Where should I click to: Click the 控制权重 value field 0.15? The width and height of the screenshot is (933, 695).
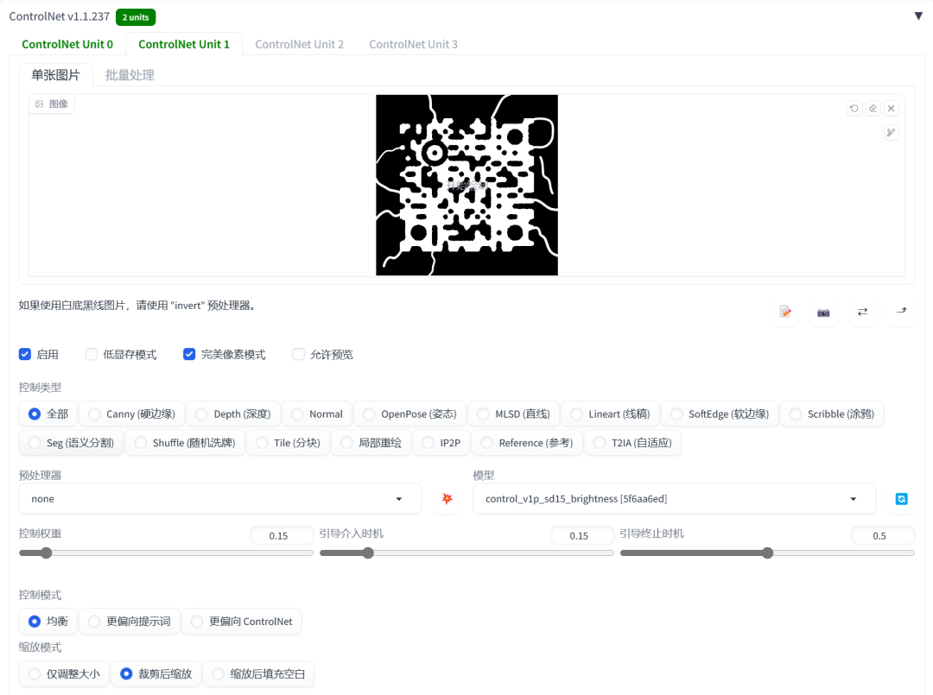(282, 535)
